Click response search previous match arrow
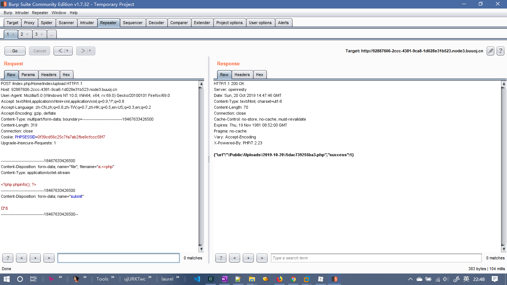 pos(235,258)
